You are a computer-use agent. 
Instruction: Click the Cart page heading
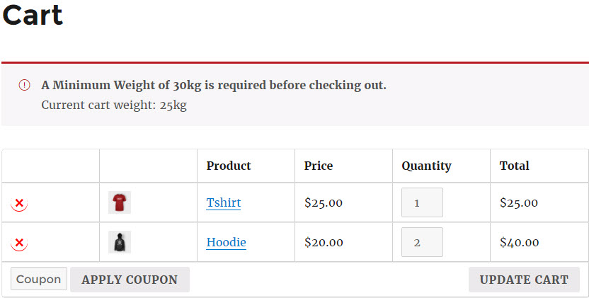pyautogui.click(x=33, y=15)
